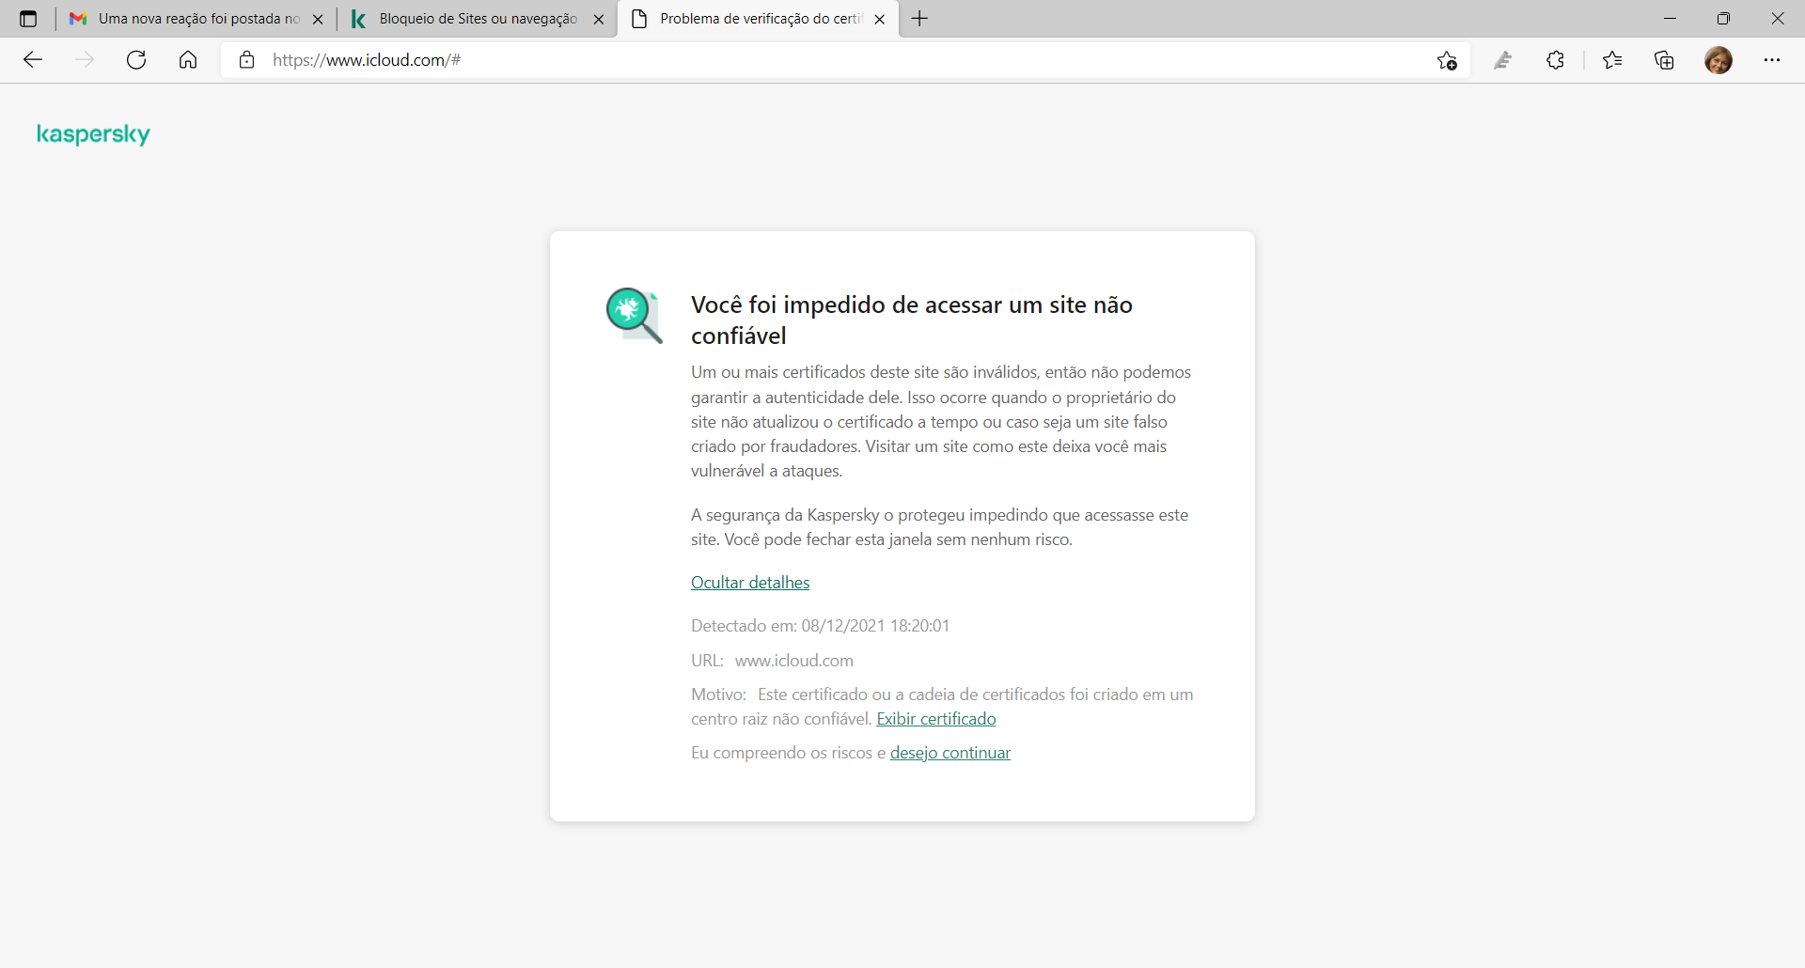Open the Extensions puzzle icon

(1556, 60)
